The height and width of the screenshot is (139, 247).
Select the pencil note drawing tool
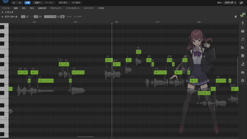pyautogui.click(x=27, y=16)
